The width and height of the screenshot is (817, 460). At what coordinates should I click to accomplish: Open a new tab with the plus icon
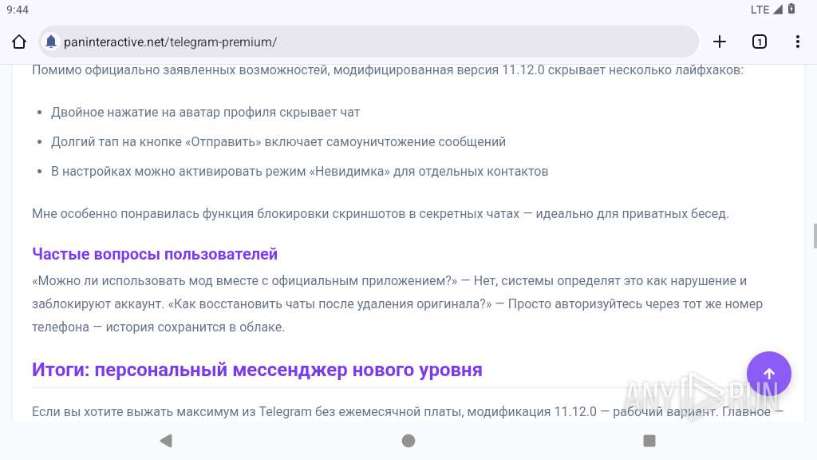pyautogui.click(x=720, y=42)
